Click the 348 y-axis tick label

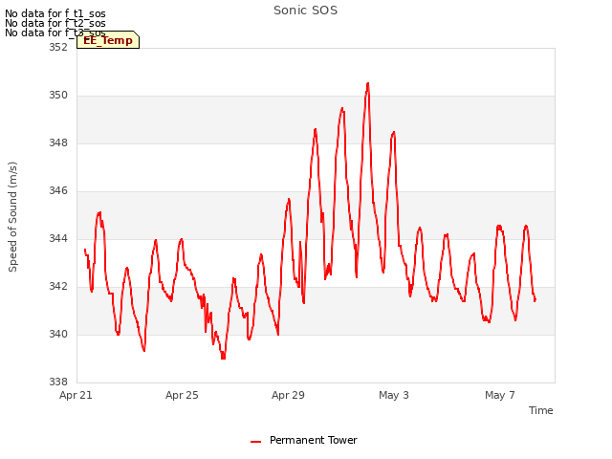(x=58, y=142)
